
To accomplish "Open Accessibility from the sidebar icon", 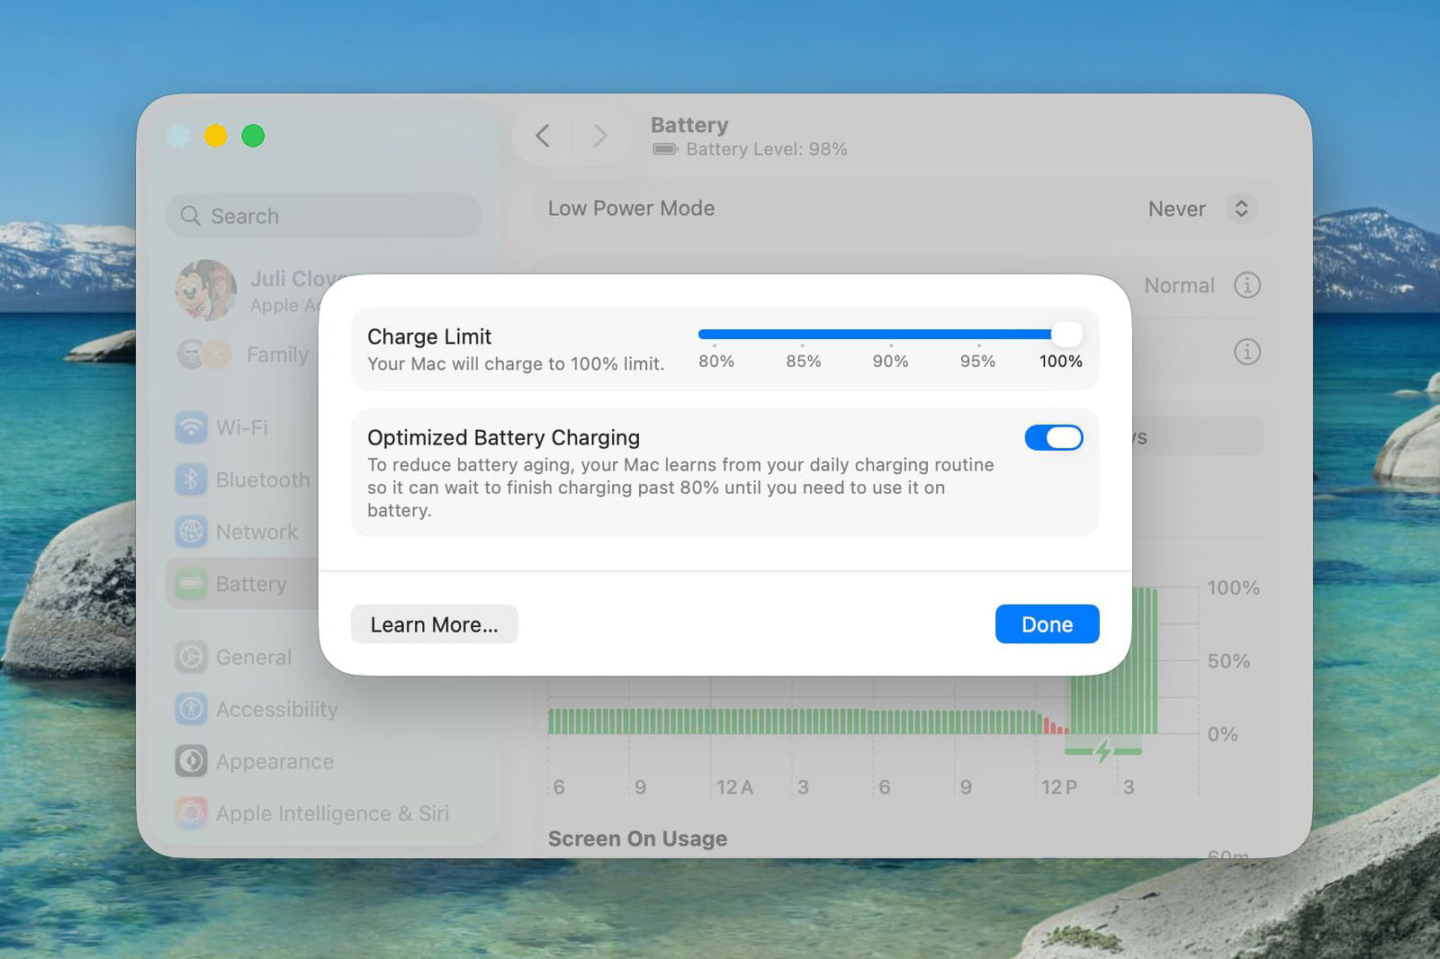I will [191, 710].
